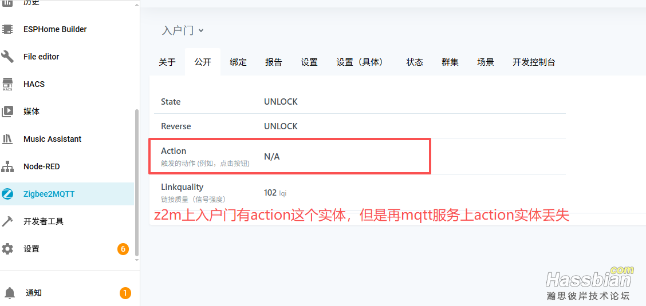This screenshot has width=646, height=306.
Task: Click the 通知 bell icon
Action: [x=10, y=293]
